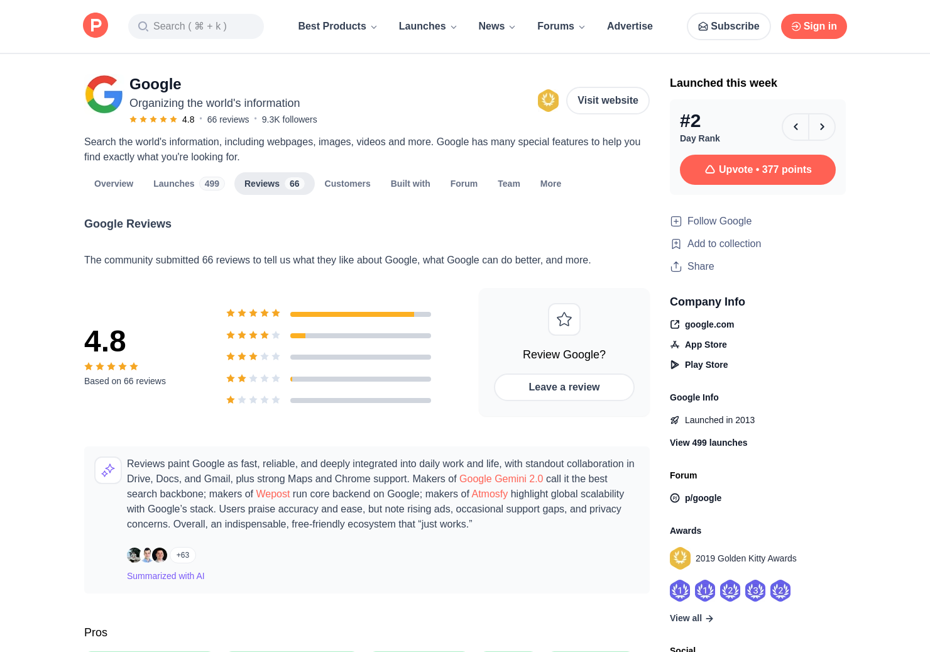Click the five-star rating distribution bar
Viewport: 930px width, 652px height.
361,314
